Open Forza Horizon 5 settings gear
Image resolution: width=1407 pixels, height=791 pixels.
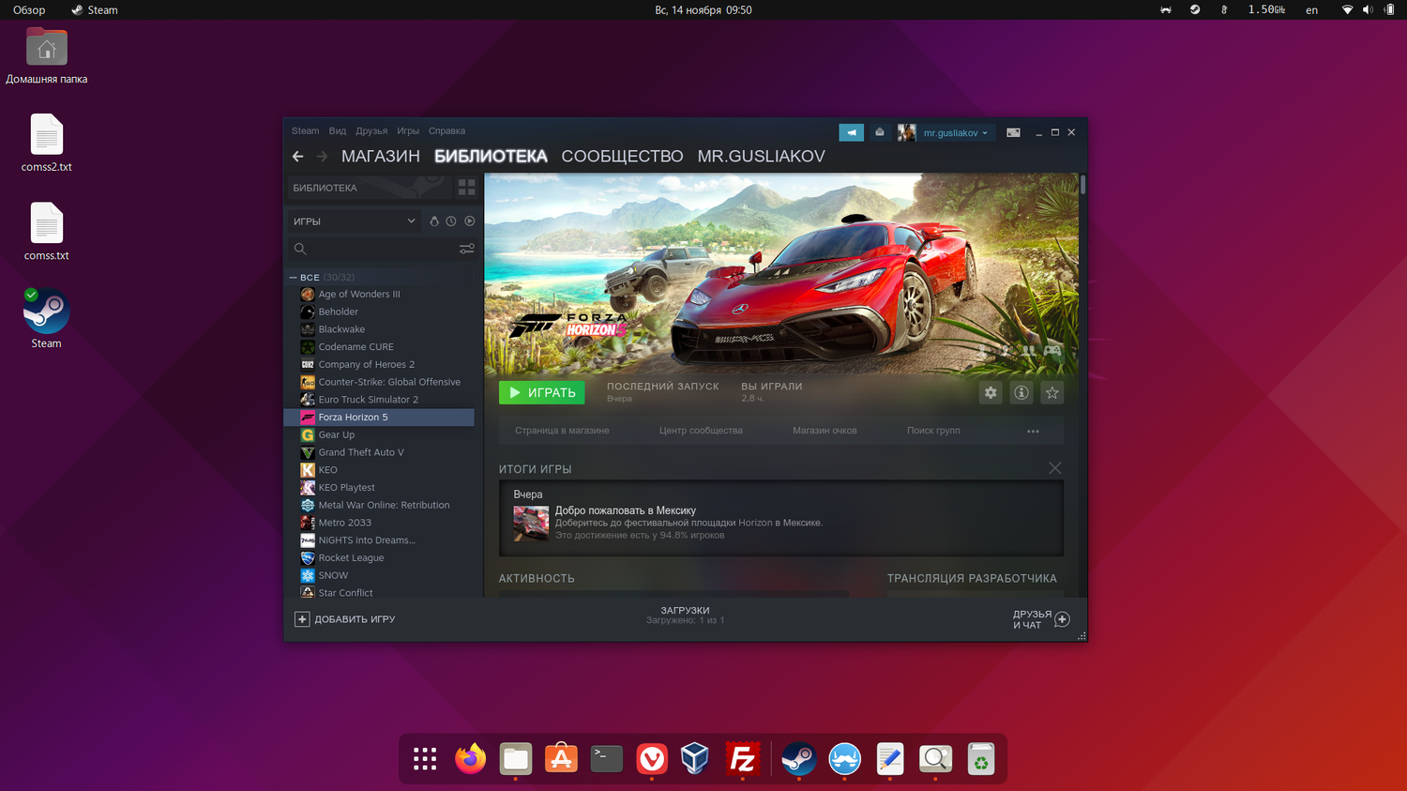(x=991, y=393)
